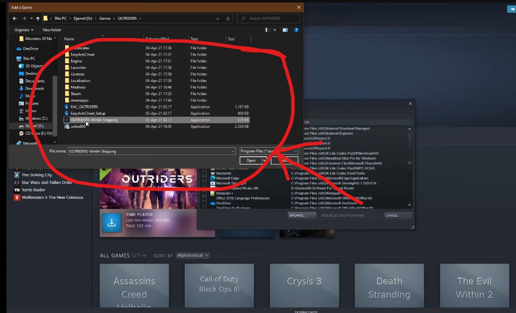Select Djamel (D:) drive in sidebar
Screen dimensions: 516x313
point(34,126)
